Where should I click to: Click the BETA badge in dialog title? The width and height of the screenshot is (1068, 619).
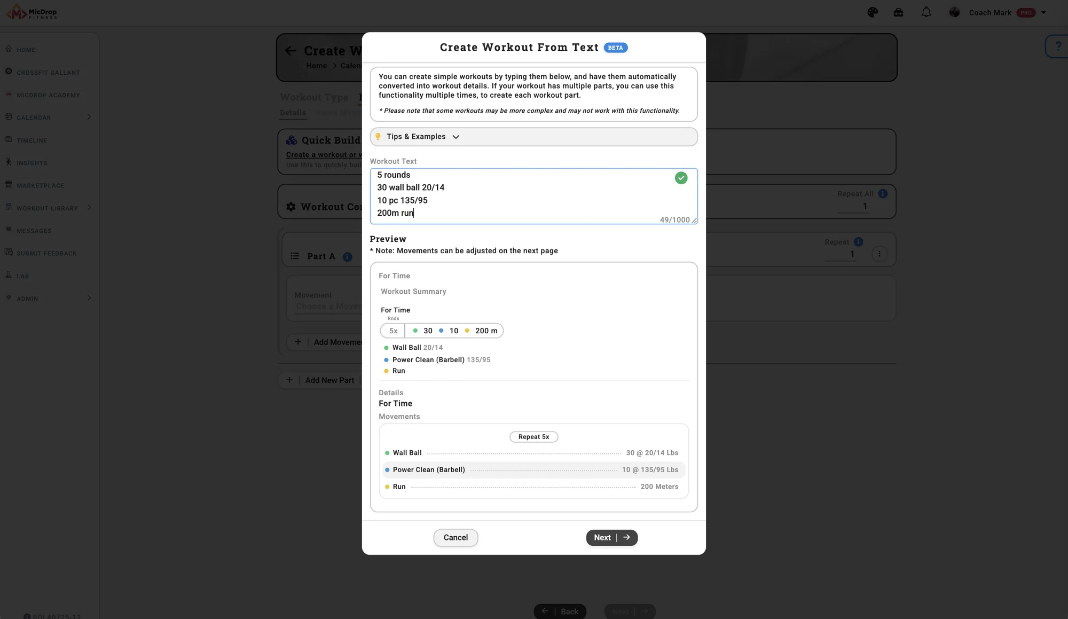pos(615,48)
